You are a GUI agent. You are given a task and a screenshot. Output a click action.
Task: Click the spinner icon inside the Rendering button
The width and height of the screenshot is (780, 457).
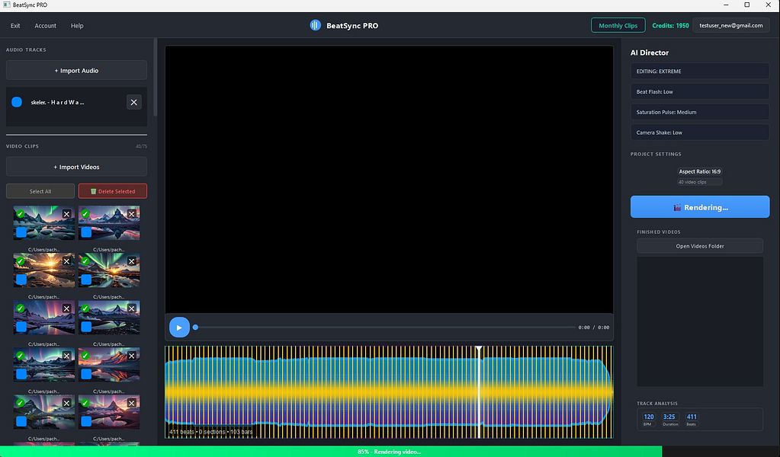[676, 206]
